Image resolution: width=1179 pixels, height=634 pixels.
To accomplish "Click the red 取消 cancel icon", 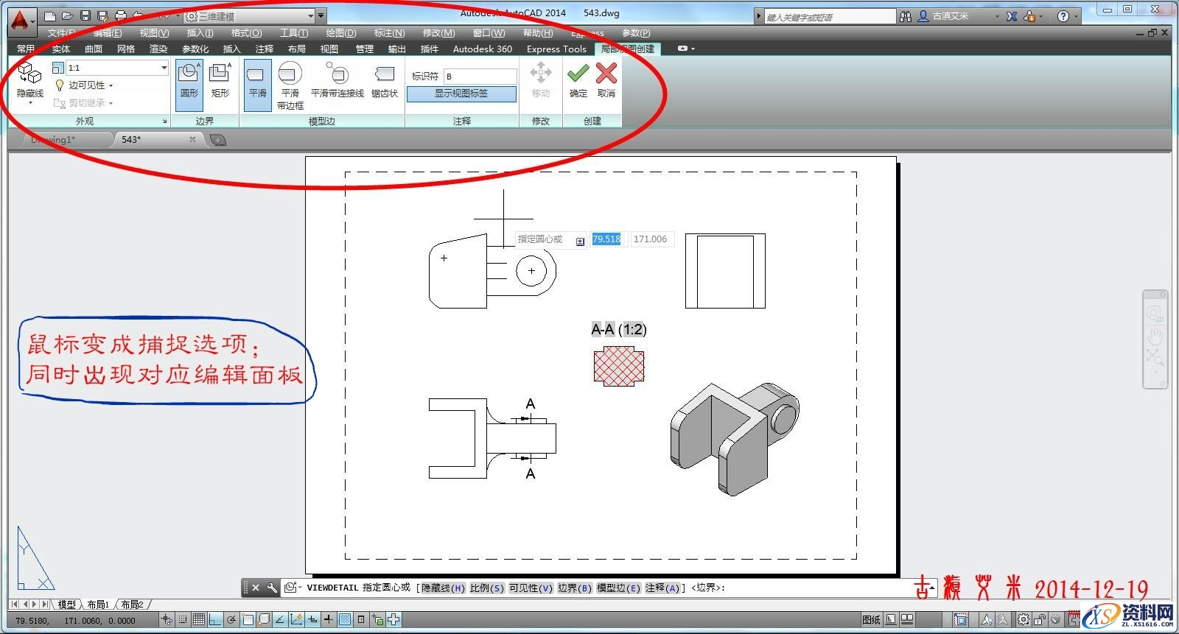I will [606, 80].
